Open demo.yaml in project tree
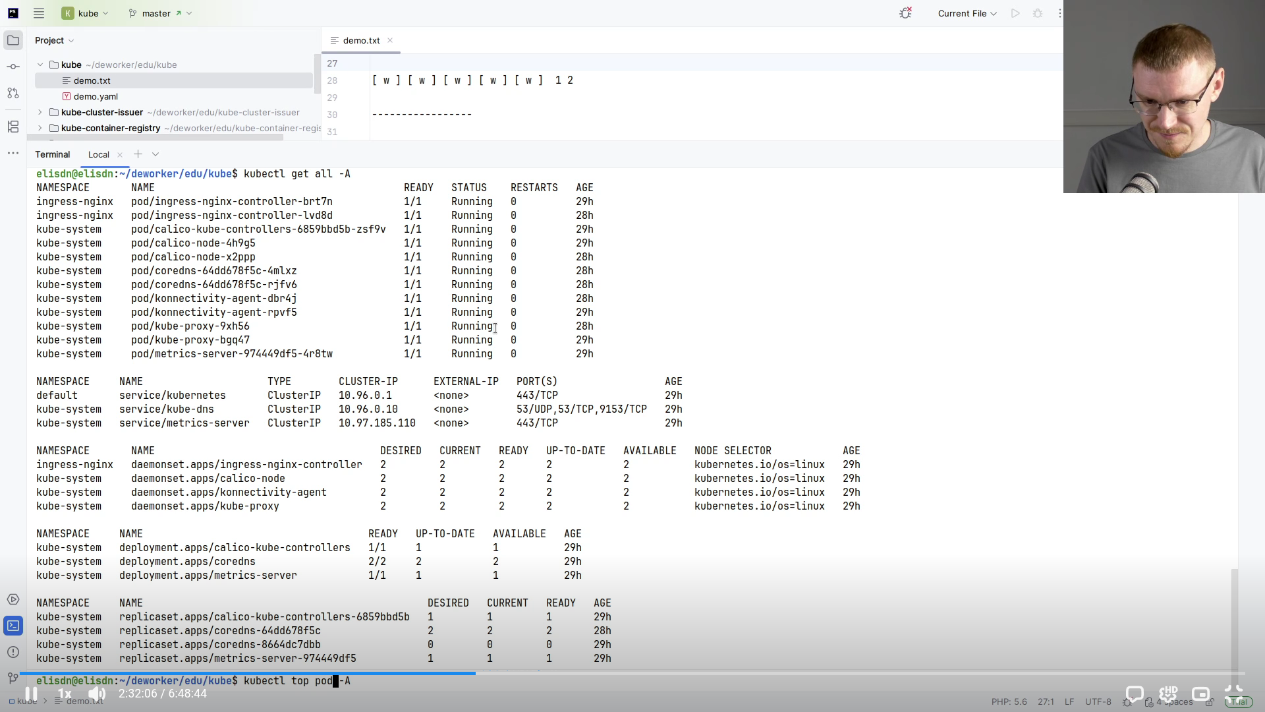 (x=96, y=96)
